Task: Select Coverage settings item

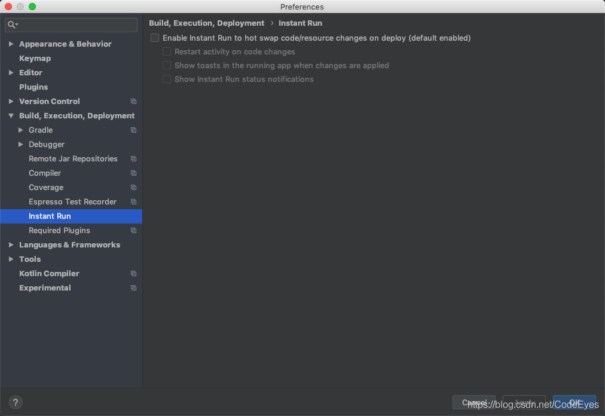Action: (46, 188)
